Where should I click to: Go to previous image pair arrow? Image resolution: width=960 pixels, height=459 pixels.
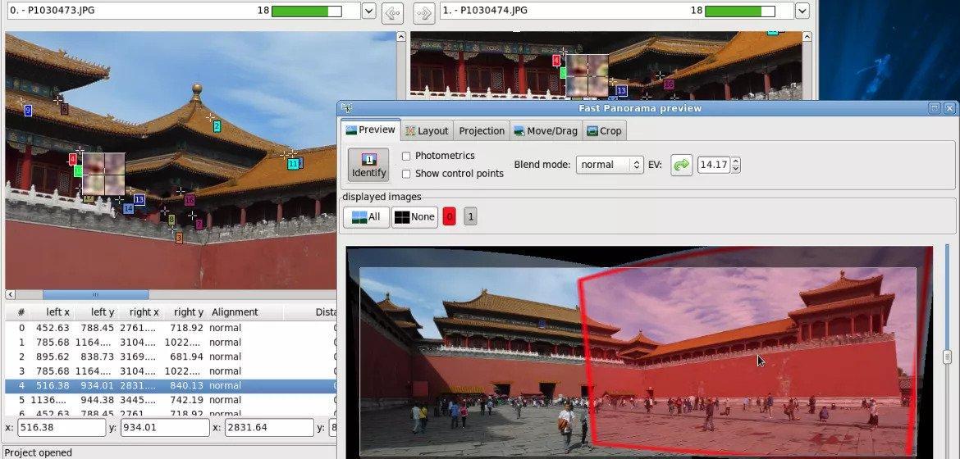coord(392,12)
